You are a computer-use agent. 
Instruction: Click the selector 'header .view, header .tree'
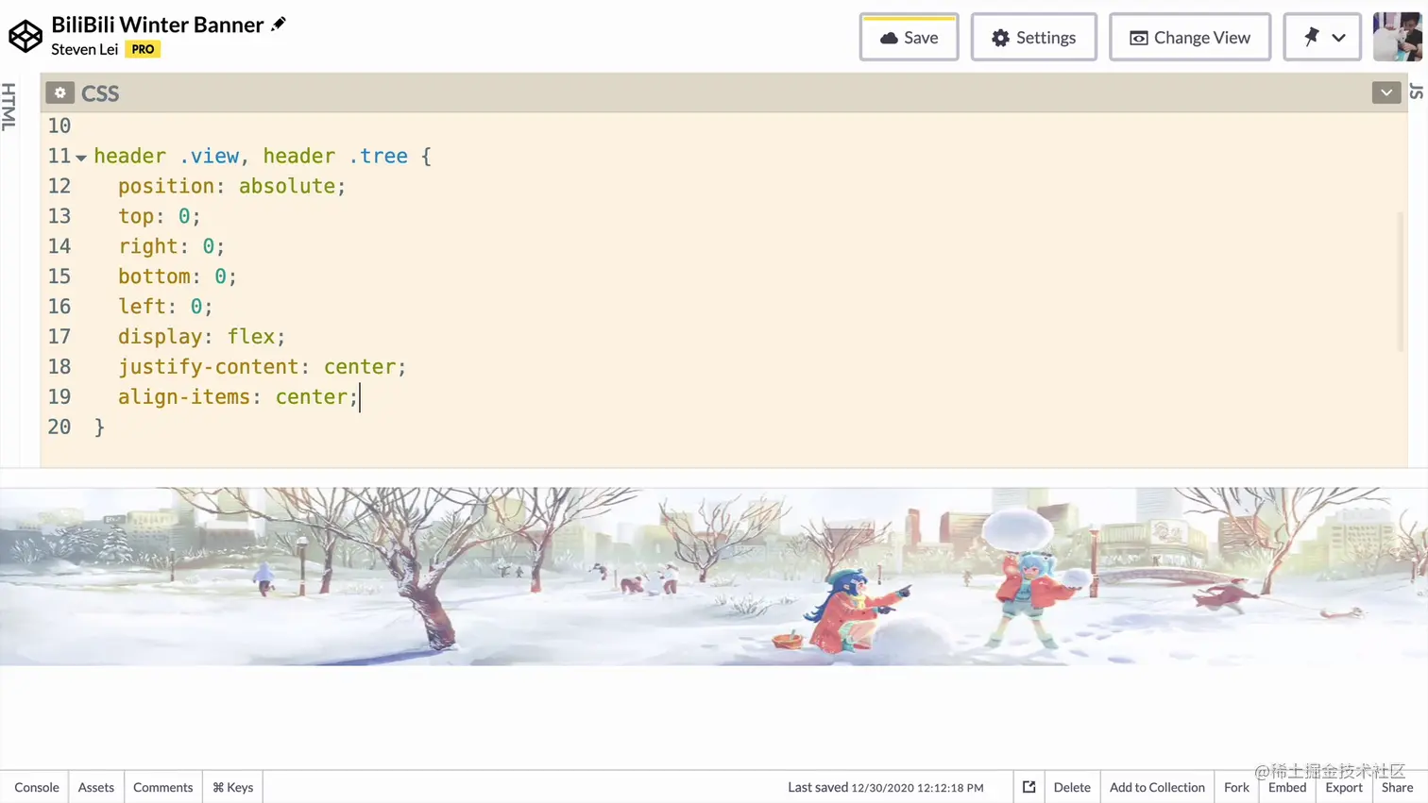click(x=250, y=156)
